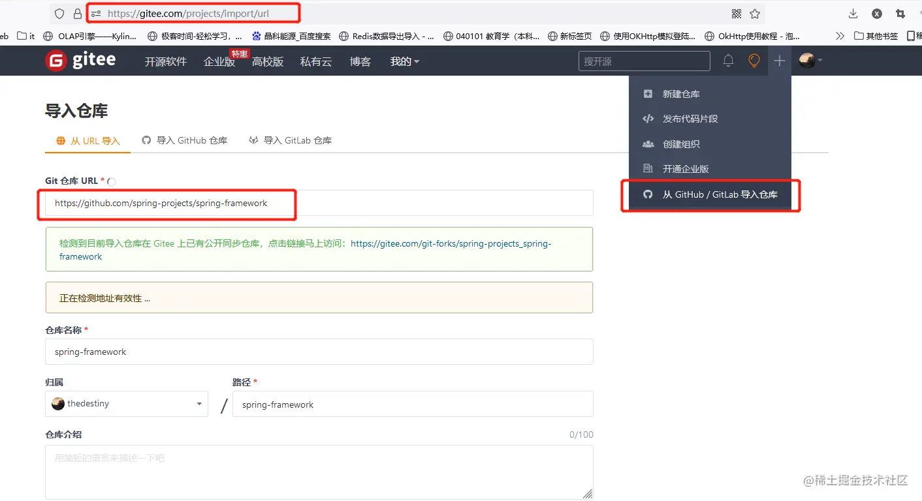Image resolution: width=922 pixels, height=501 pixels.
Task: Go to 开源软件 in navigation
Action: point(166,61)
